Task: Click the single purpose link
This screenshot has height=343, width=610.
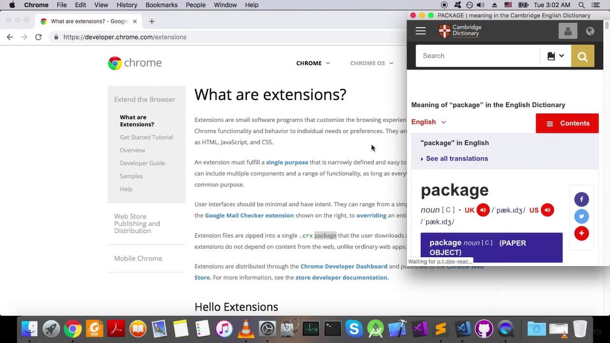Action: pos(287,162)
